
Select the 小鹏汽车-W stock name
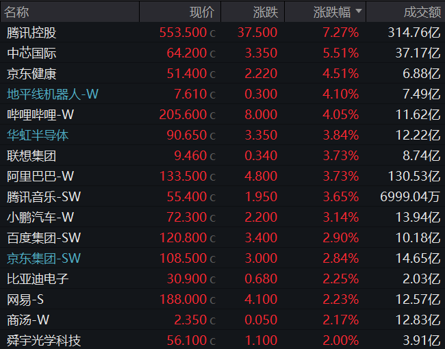tap(40, 218)
